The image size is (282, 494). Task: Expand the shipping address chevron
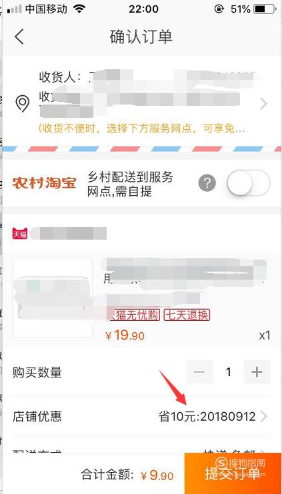coord(264,104)
